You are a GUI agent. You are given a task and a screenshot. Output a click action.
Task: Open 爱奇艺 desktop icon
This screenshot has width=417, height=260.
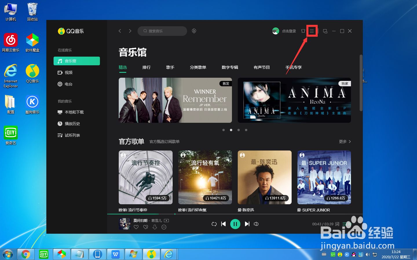click(x=11, y=135)
